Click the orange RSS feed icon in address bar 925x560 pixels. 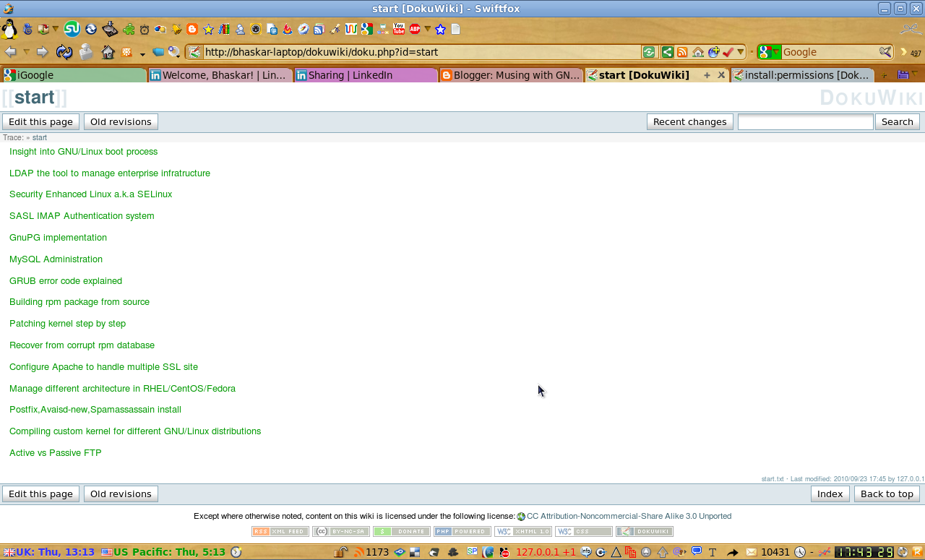click(682, 52)
